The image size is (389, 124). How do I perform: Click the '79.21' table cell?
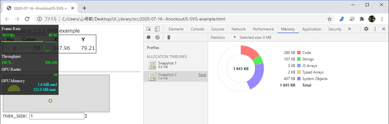88,48
